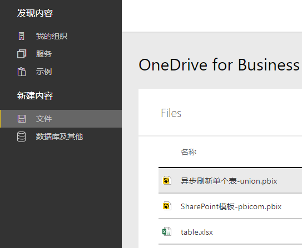Select the table.xlsx file
The image size is (302, 248).
pyautogui.click(x=230, y=232)
